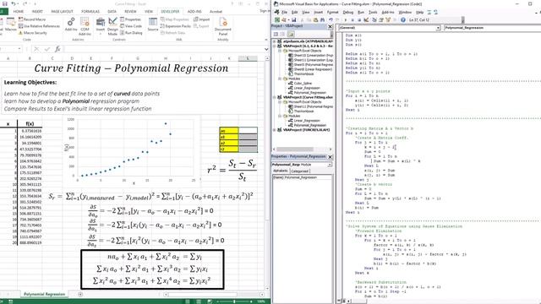541x304 pixels.
Task: Click the Design Mode icon in VBA toolbar
Action: point(366,20)
